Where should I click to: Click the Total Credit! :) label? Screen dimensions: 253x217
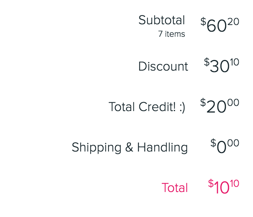147,107
